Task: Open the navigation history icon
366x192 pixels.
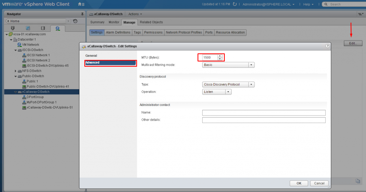Action: point(75,21)
